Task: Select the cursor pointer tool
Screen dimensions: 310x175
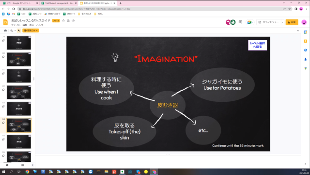Action: (19, 31)
